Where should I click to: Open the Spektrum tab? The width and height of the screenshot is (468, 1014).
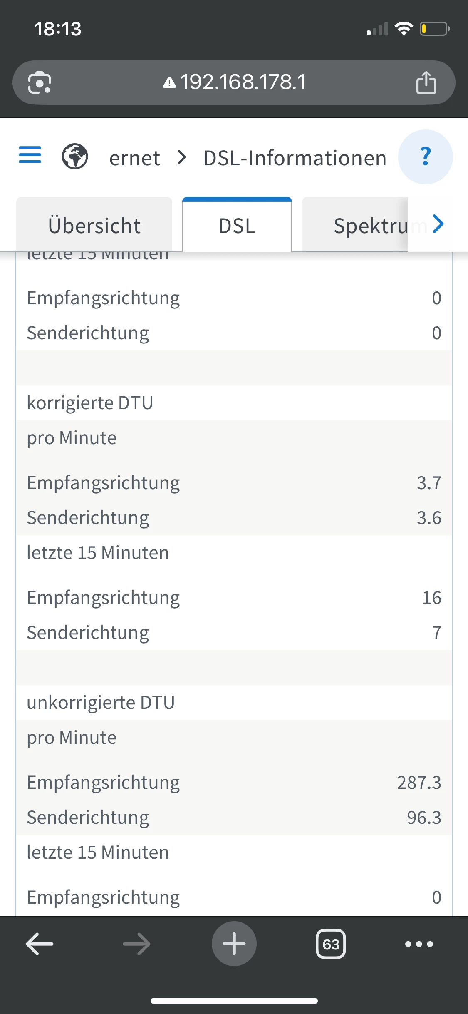(370, 225)
